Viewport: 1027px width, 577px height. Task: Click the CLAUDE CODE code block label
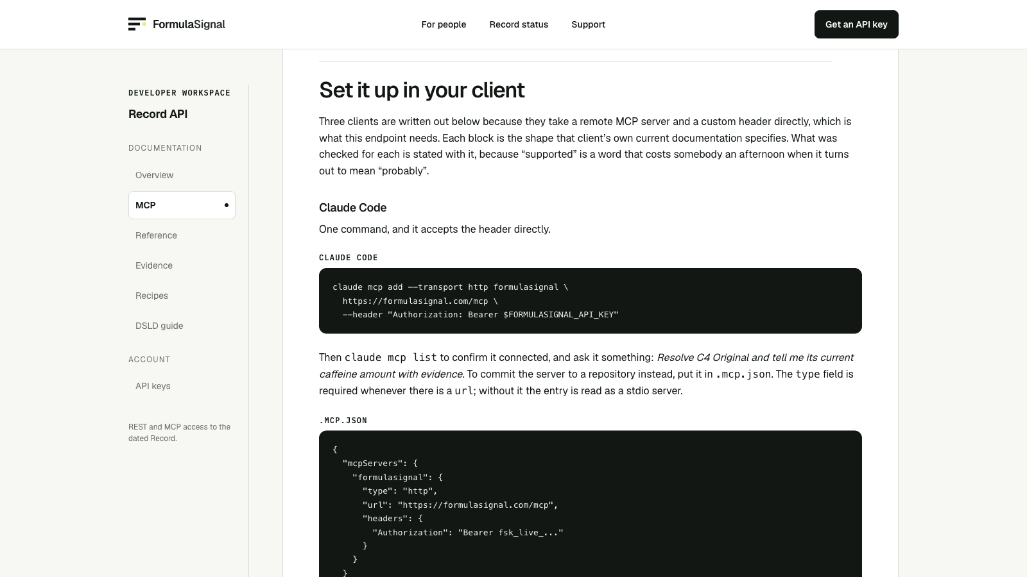pos(349,258)
